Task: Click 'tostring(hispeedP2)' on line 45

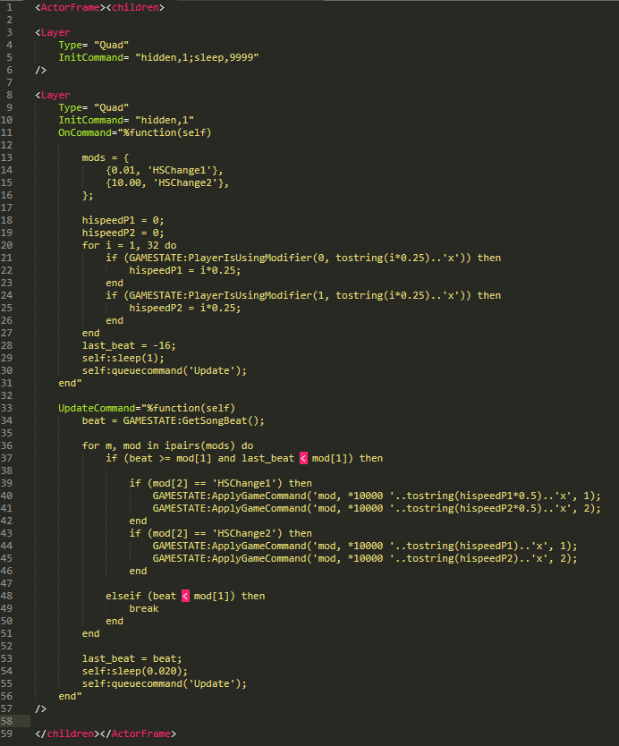Action: (x=464, y=558)
